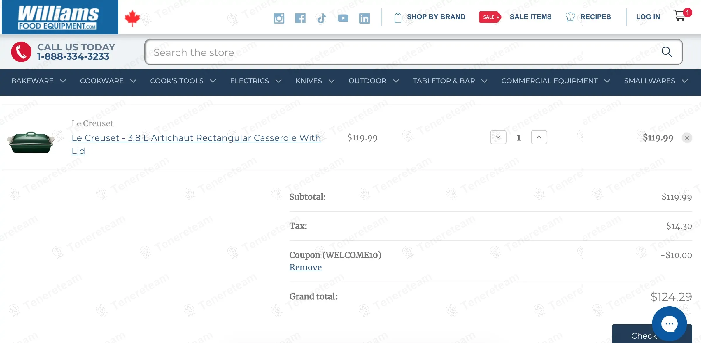Screen dimensions: 701x343
Task: Click the Tax value $14.30
Action: [x=679, y=226]
